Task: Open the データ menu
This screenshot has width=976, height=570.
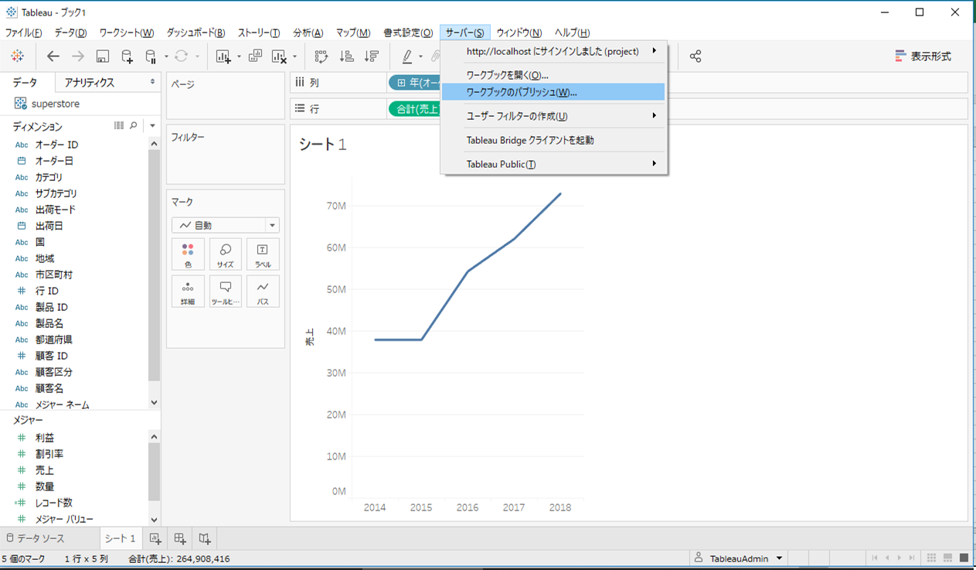Action: [x=70, y=32]
